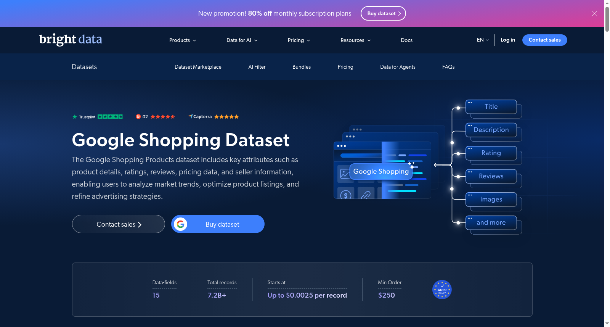Click the '7.2B+' total records value

pyautogui.click(x=217, y=295)
